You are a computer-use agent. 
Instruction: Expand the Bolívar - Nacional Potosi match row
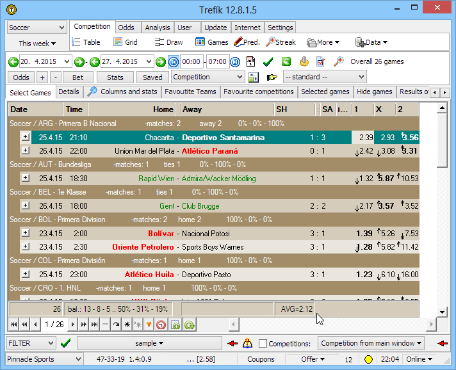tap(26, 233)
